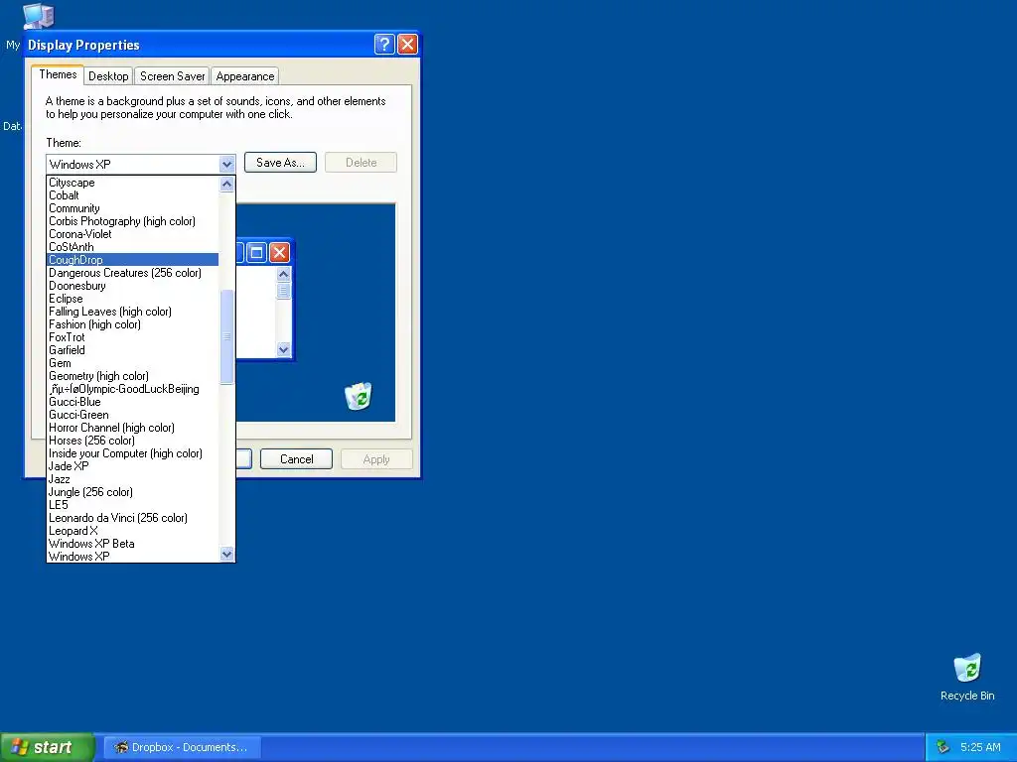This screenshot has height=762, width=1017.
Task: Select the Cityscape theme
Action: coord(133,183)
